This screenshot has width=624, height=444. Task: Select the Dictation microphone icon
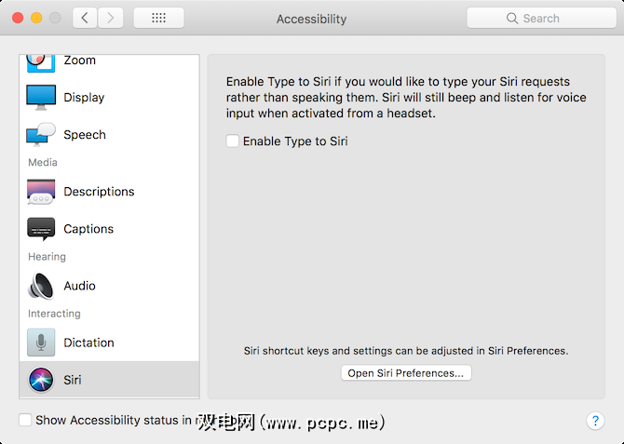41,343
